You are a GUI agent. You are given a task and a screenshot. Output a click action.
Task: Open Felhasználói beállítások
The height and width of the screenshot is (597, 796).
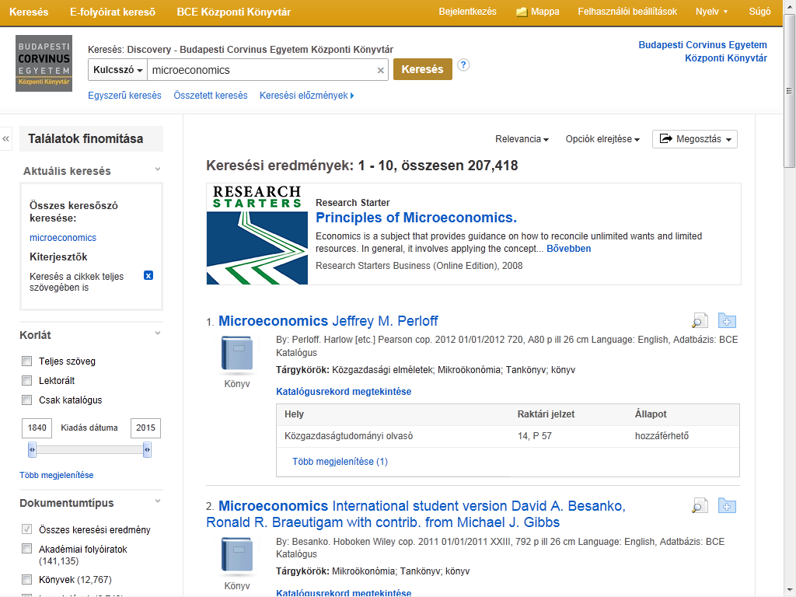[627, 12]
